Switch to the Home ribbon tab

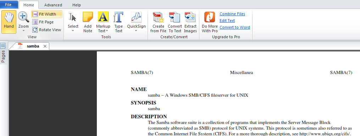tap(29, 5)
